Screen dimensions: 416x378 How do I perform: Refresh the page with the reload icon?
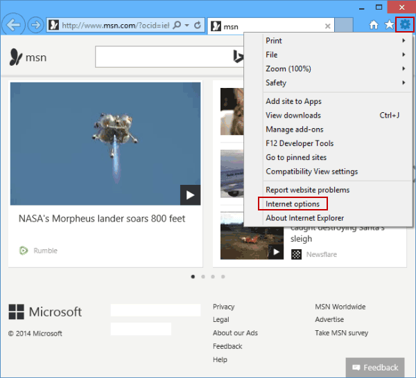coord(198,25)
